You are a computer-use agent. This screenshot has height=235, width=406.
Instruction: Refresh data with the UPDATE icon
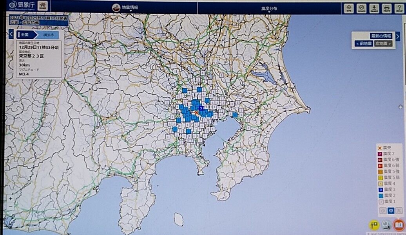(361, 8)
